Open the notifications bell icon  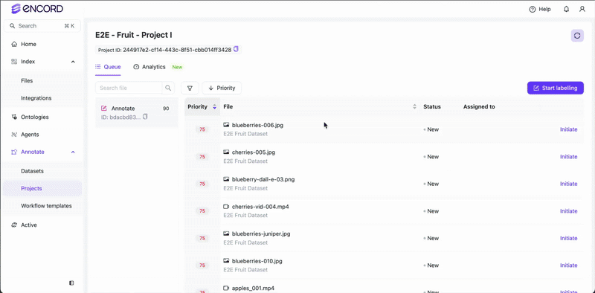coord(567,9)
